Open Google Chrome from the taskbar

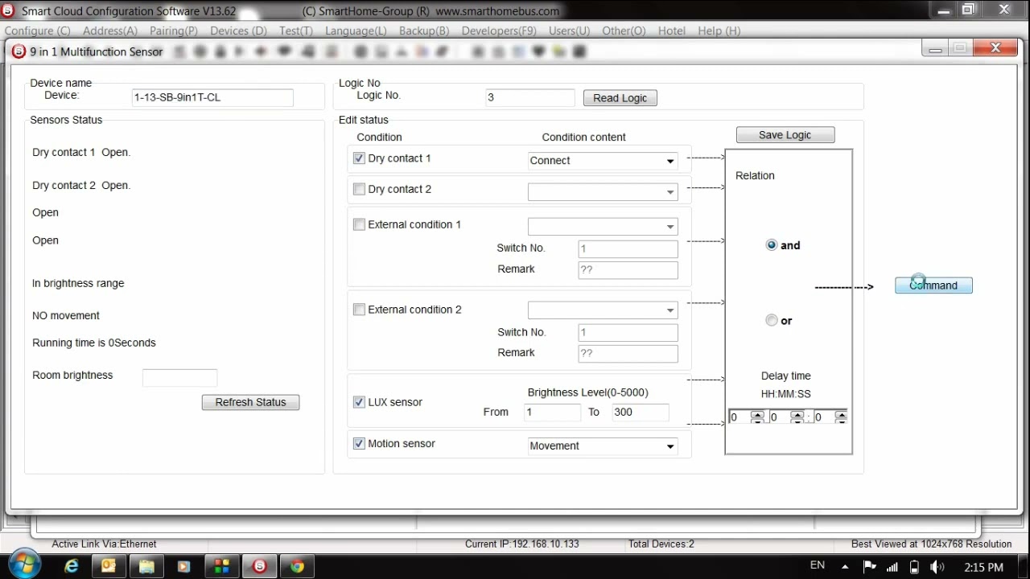(297, 566)
